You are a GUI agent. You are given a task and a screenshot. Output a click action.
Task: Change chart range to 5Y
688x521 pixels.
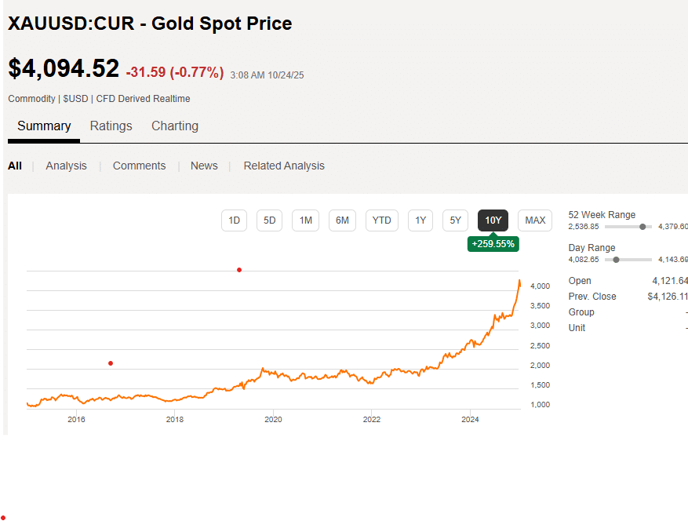click(455, 220)
